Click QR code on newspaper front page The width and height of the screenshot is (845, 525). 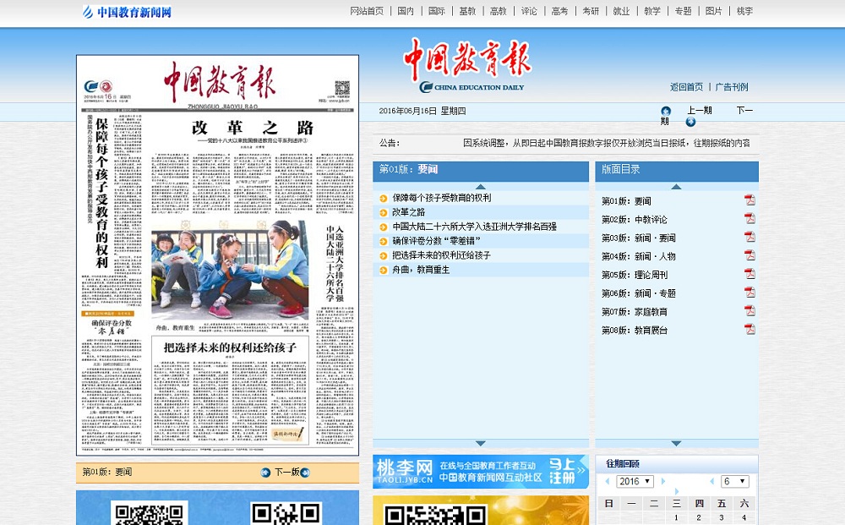click(341, 88)
